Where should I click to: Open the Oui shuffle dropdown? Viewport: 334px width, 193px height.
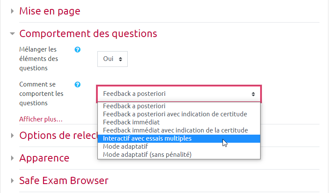point(112,59)
